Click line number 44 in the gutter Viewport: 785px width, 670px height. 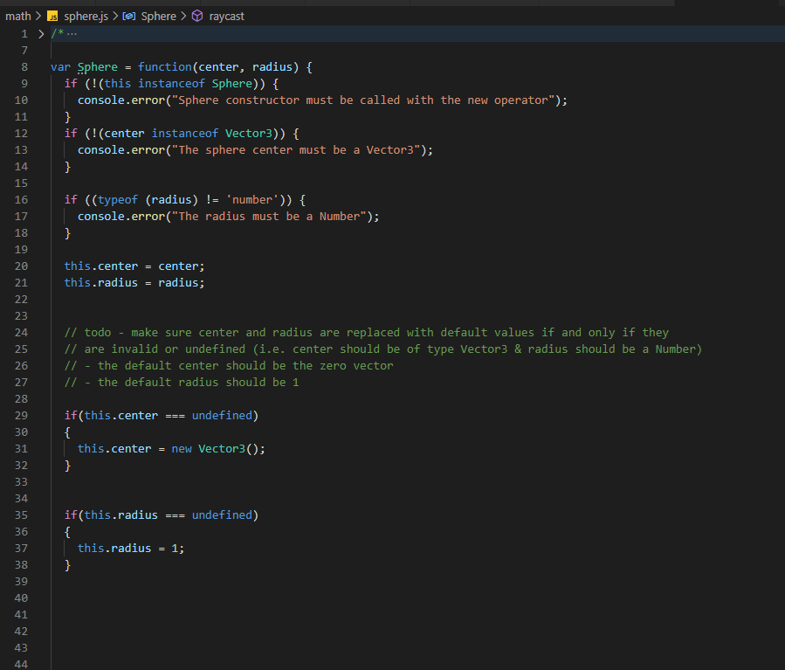[x=21, y=664]
